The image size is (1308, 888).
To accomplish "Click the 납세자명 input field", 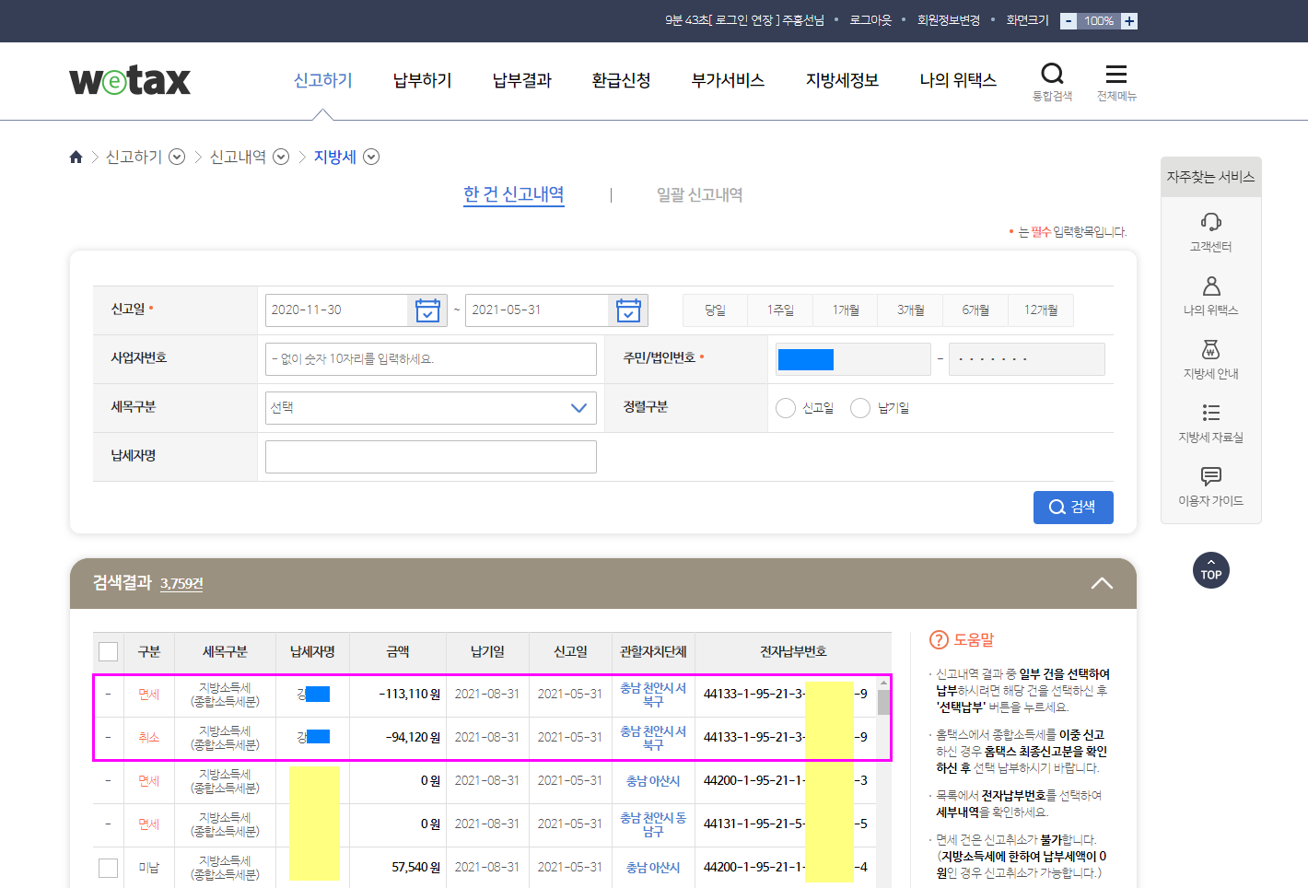I will point(430,457).
